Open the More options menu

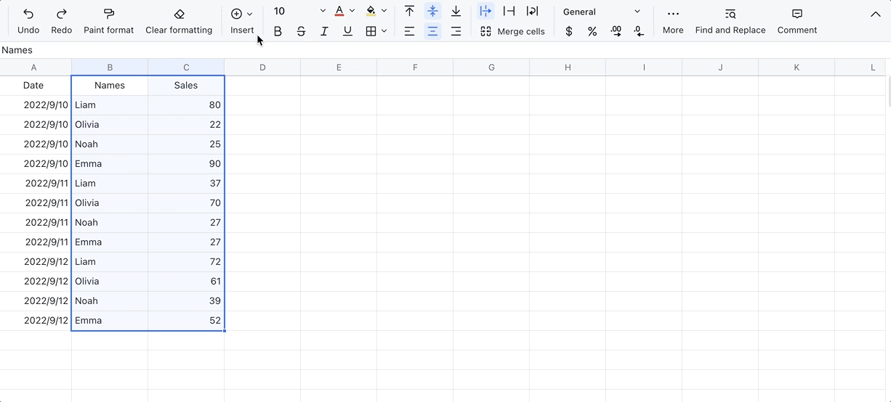tap(673, 20)
